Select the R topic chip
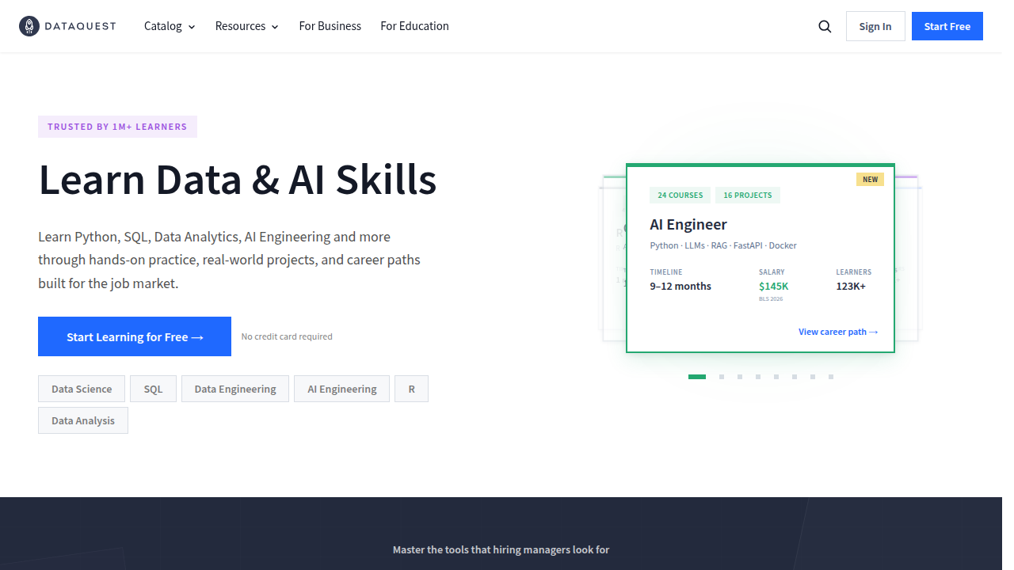The height and width of the screenshot is (570, 1014). [x=412, y=389]
